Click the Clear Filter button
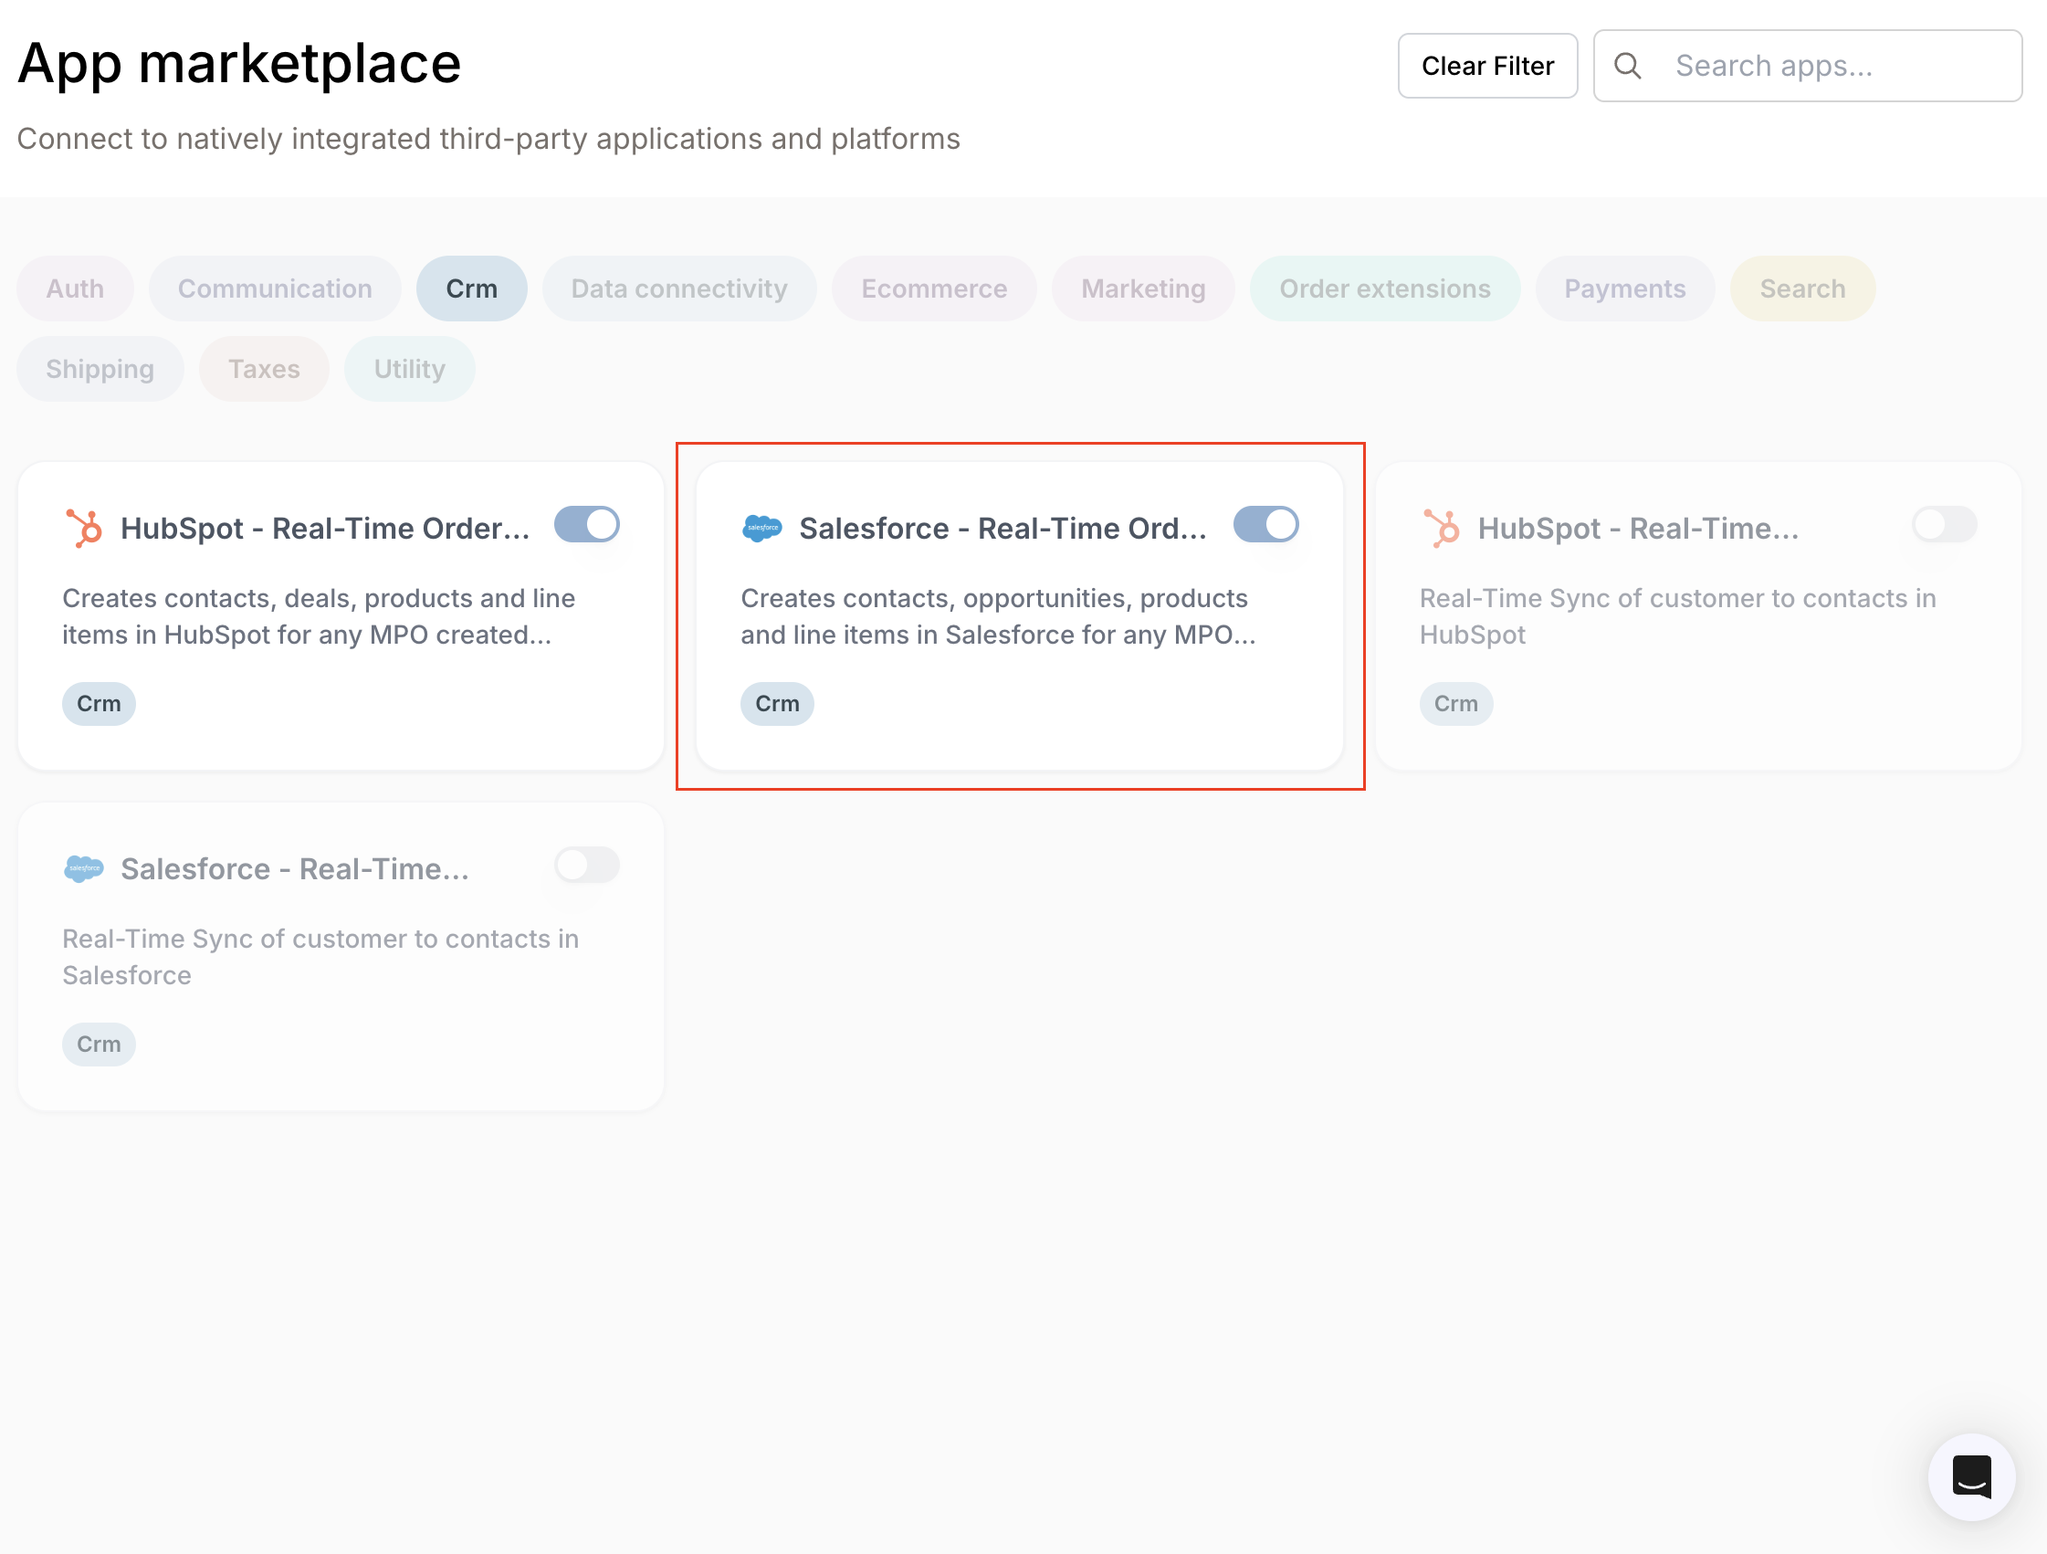The image size is (2047, 1554). pos(1487,65)
